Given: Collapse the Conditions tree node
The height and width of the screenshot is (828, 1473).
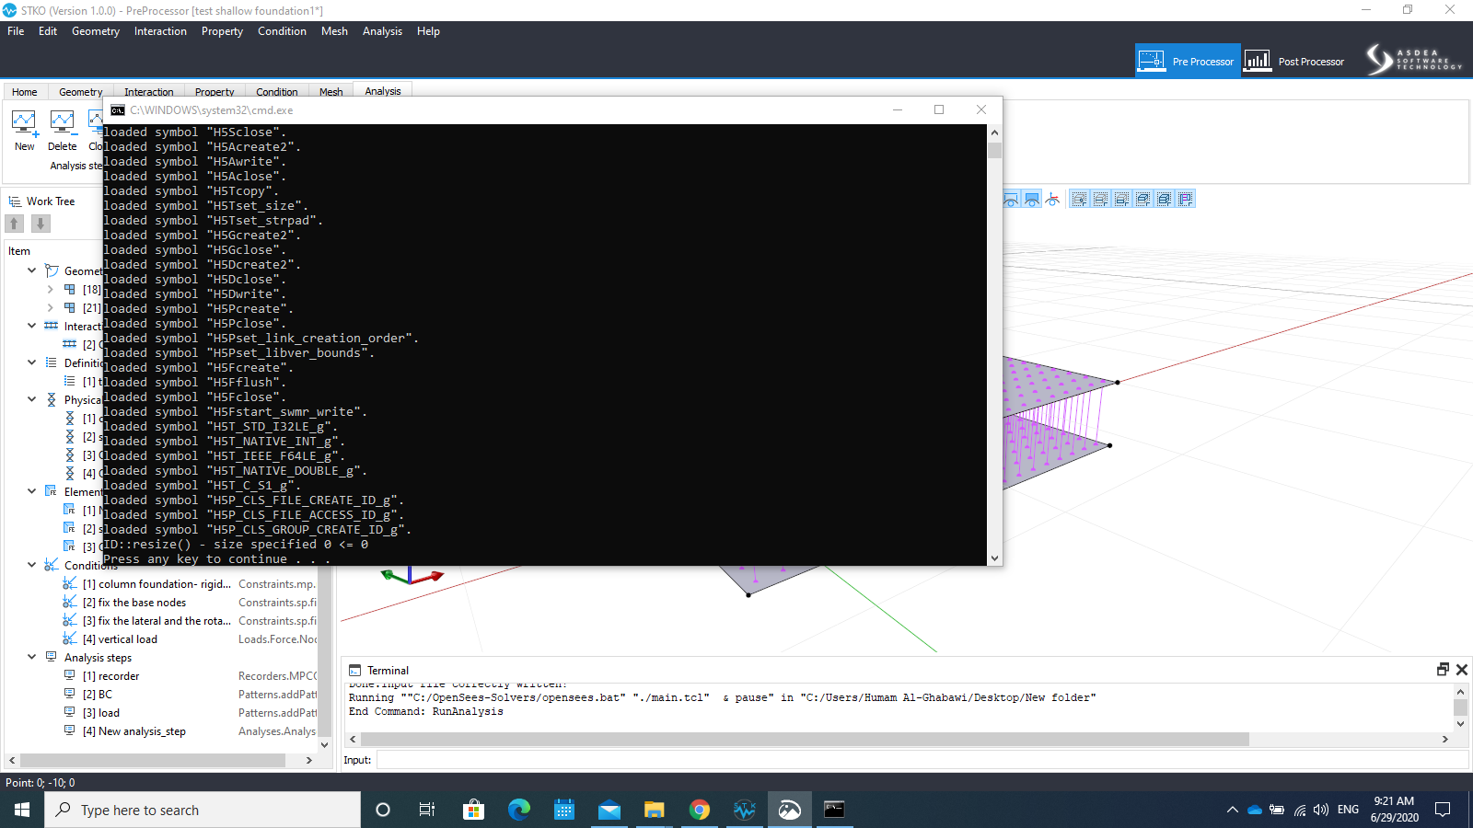Looking at the screenshot, I should (31, 565).
